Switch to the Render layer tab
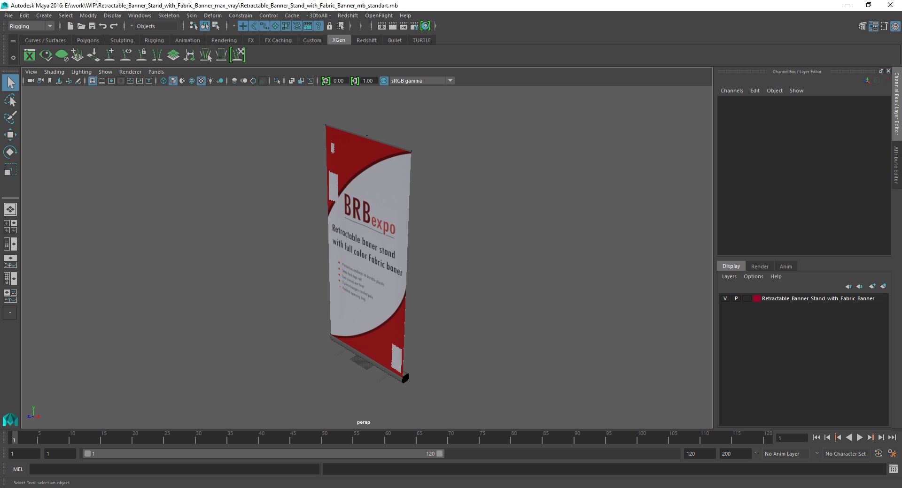The image size is (902, 488). click(760, 267)
